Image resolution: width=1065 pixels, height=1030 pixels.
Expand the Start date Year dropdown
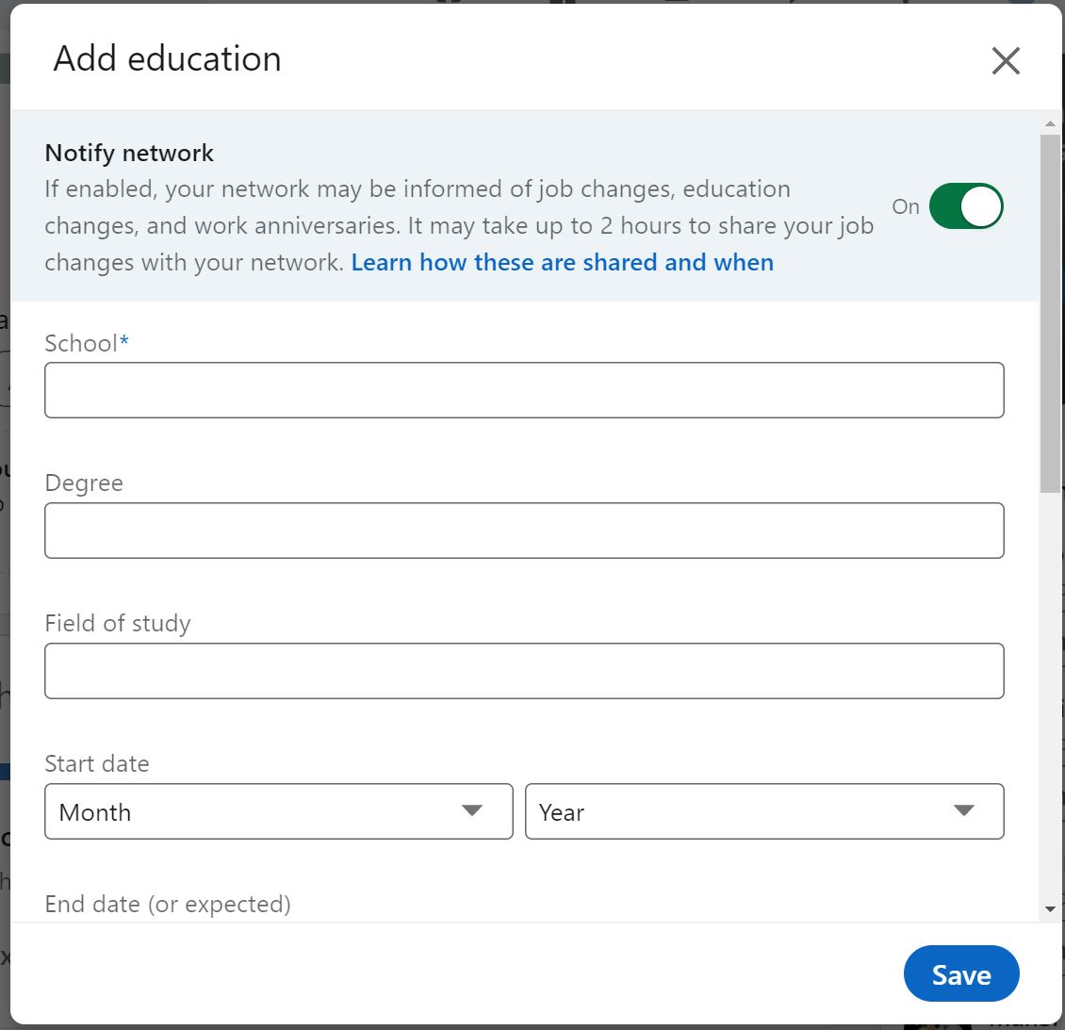(763, 811)
